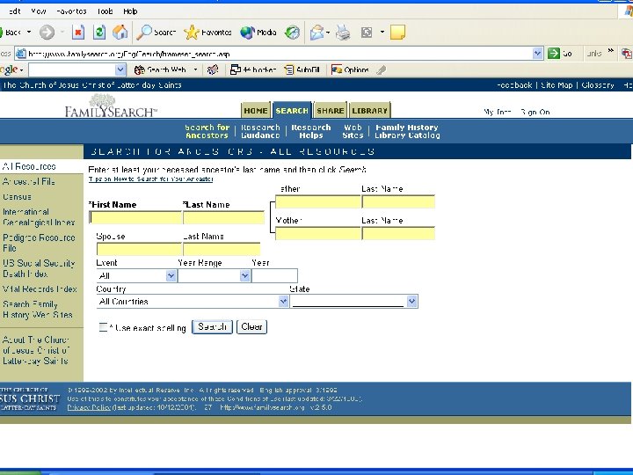This screenshot has width=633, height=475.
Task: Open Family History Library Catalog link
Action: [x=407, y=131]
